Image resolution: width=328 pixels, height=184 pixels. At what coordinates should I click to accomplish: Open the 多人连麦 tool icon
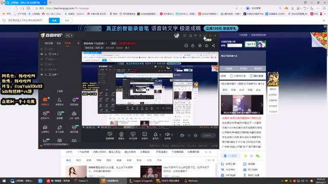coord(59,129)
